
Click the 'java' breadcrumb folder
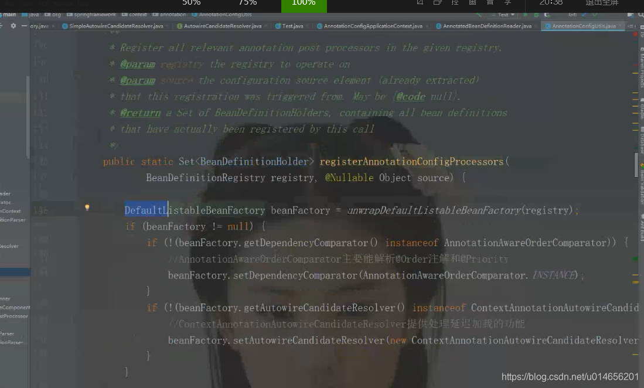point(30,15)
